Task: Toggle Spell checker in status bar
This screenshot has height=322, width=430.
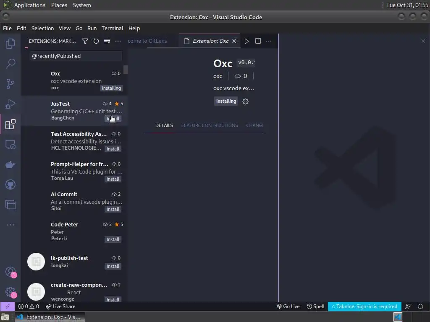Action: (x=316, y=306)
